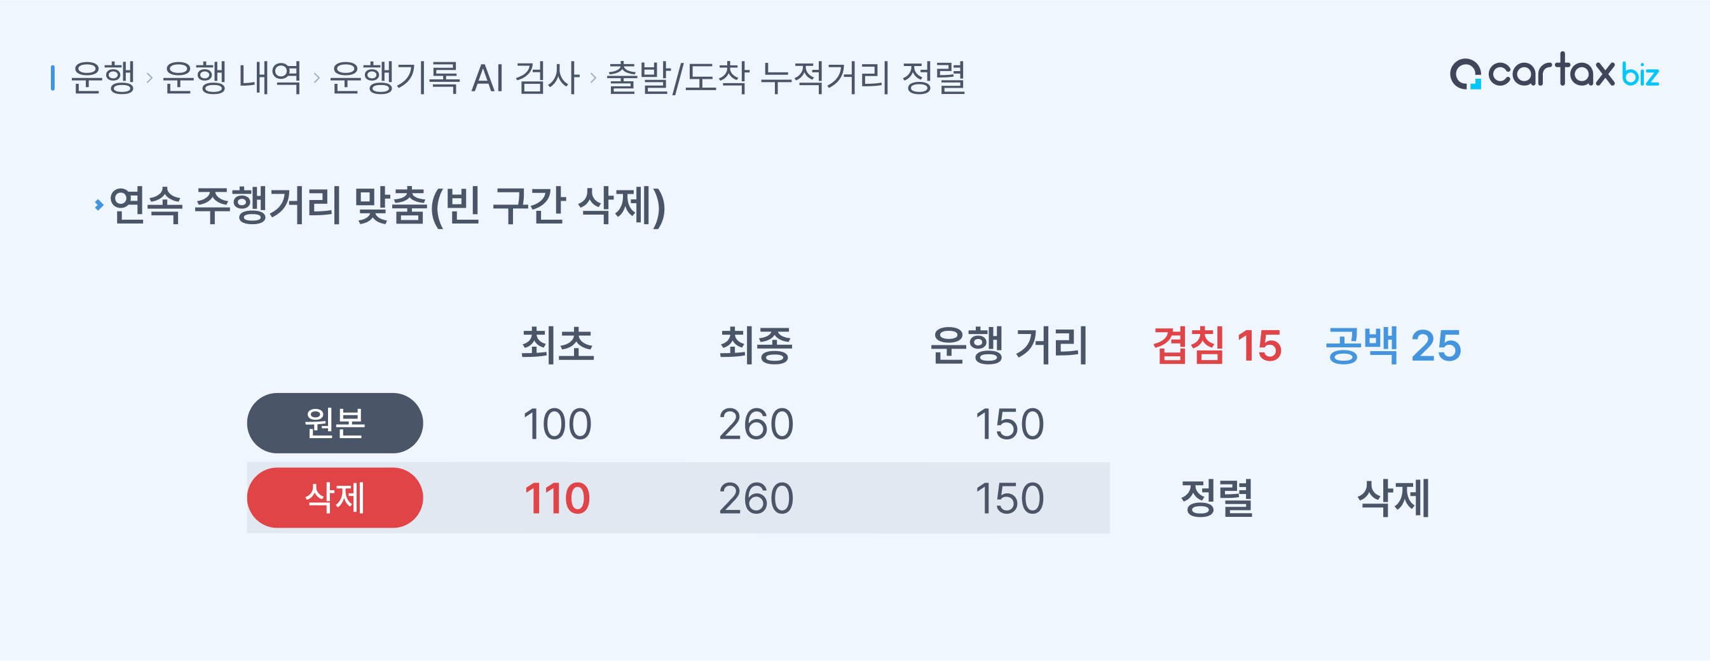Select the 출발/도착 누적거리 정렬 breadcrumb

click(x=786, y=77)
